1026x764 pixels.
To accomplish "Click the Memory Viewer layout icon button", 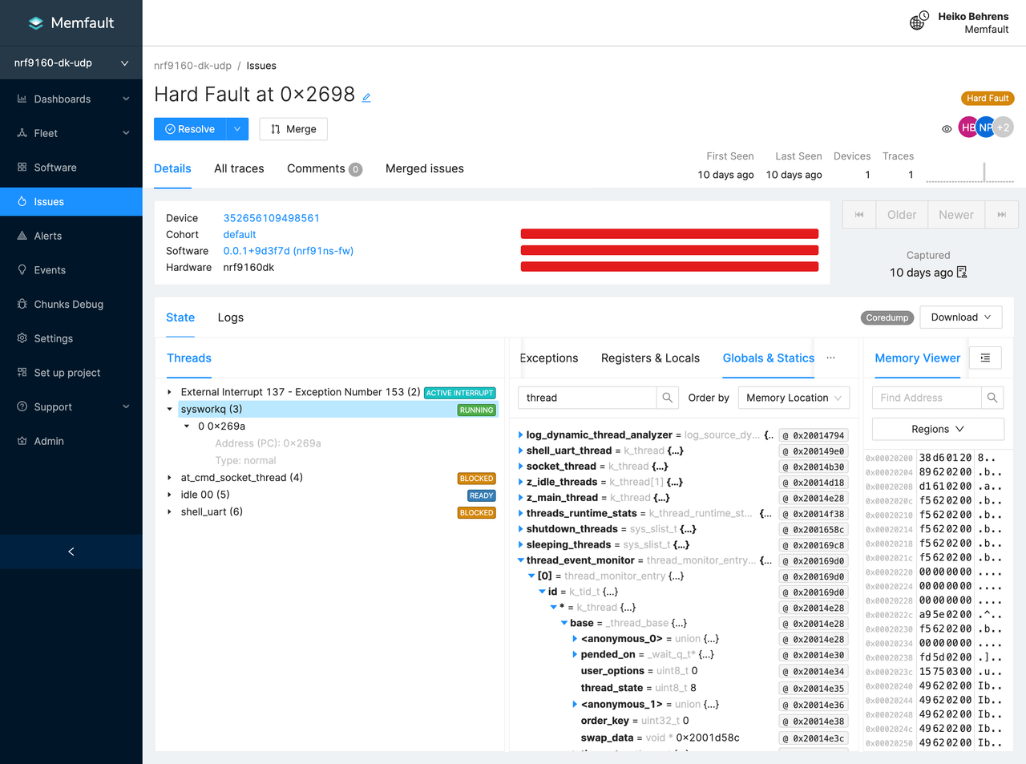I will (x=985, y=358).
